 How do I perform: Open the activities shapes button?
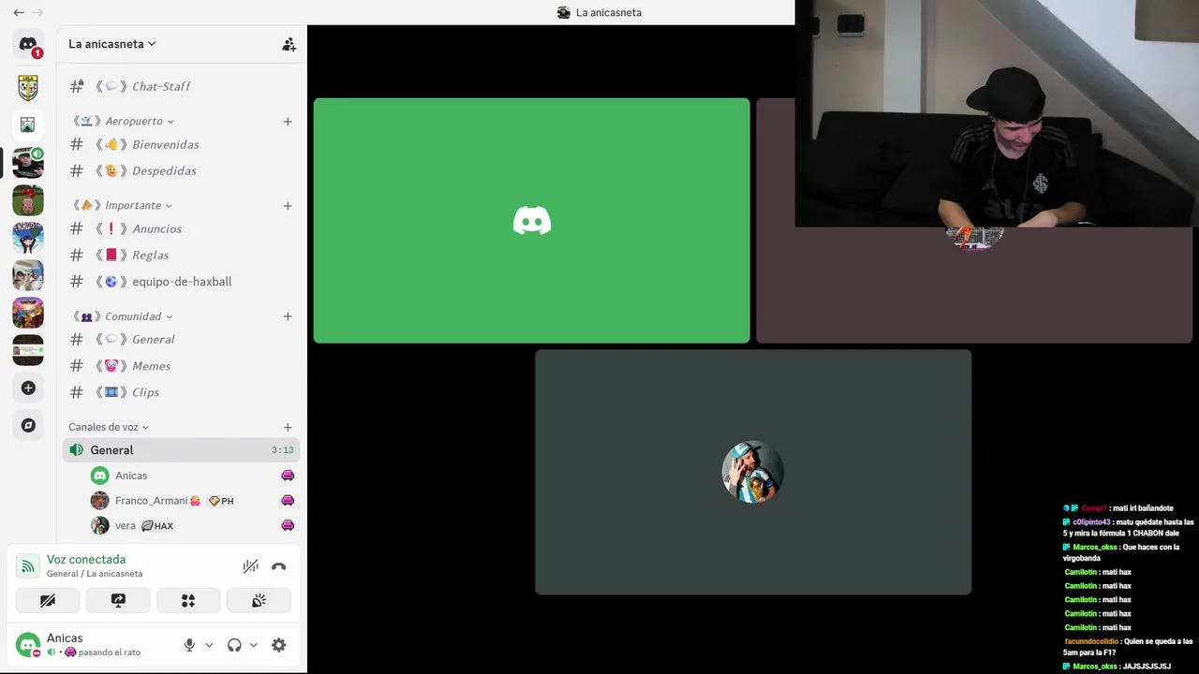[x=188, y=600]
